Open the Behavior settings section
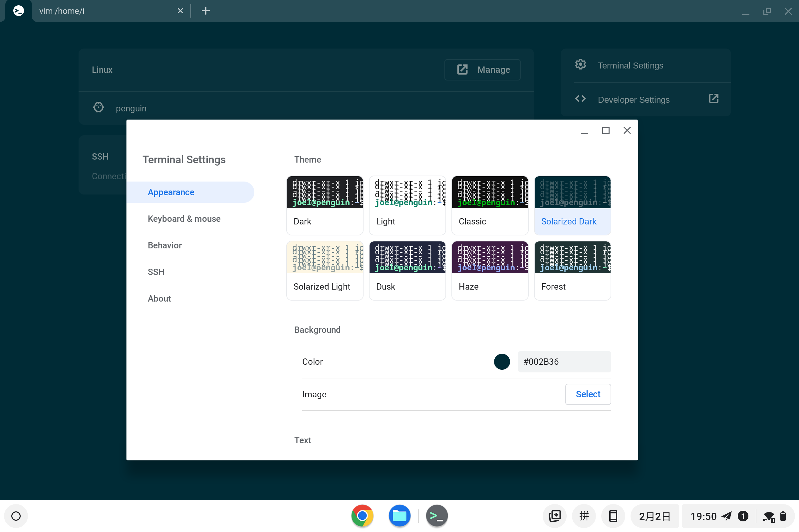Screen dimensions: 799x532 tap(164, 245)
